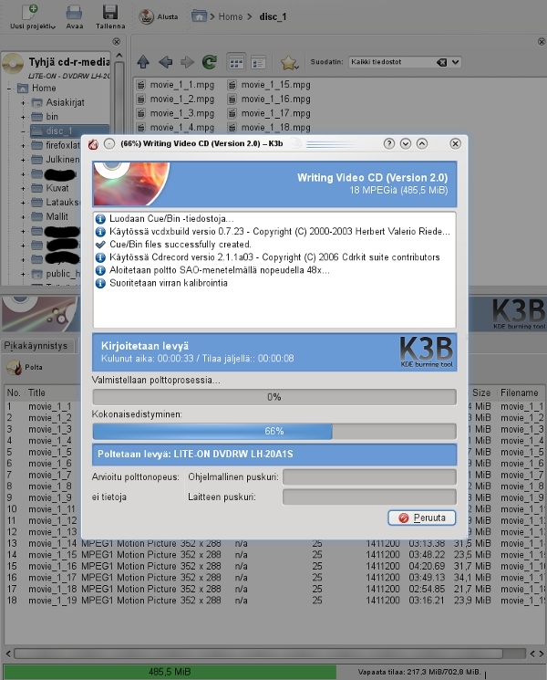Collapse the Home tree node
This screenshot has height=680, width=547.
click(9, 89)
